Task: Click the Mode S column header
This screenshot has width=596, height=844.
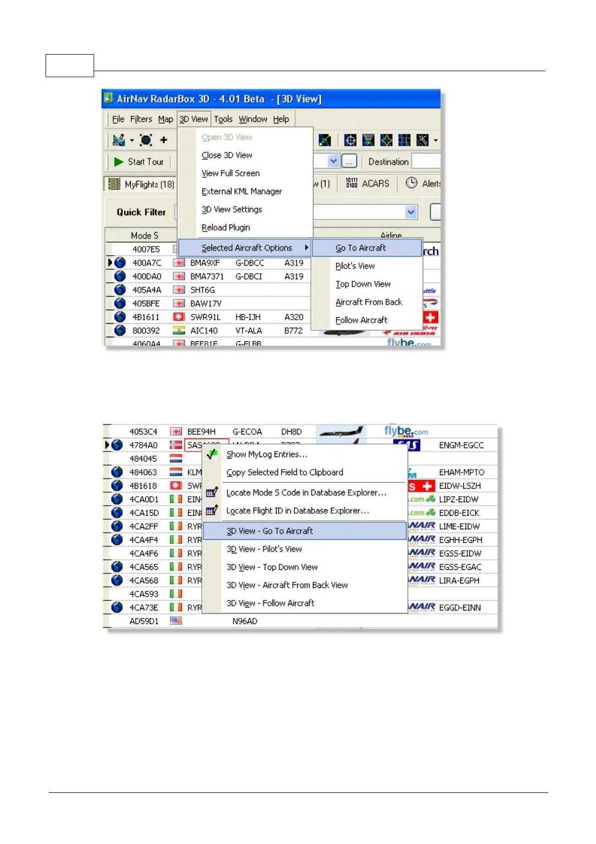Action: pyautogui.click(x=144, y=235)
